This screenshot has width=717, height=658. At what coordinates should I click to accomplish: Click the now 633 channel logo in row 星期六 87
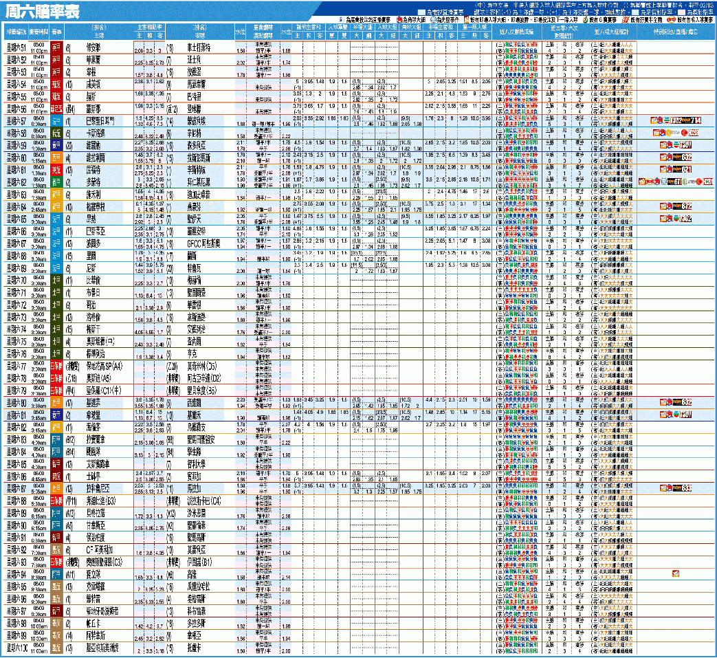click(682, 488)
